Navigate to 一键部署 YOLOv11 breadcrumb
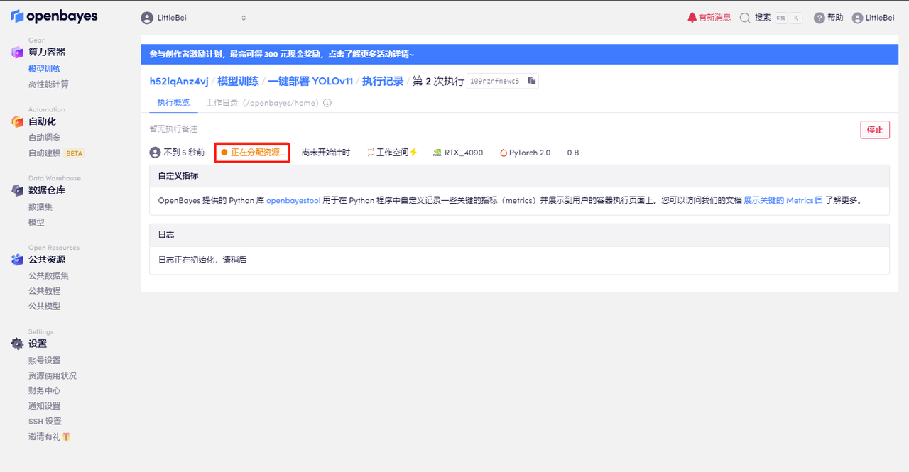 (310, 81)
